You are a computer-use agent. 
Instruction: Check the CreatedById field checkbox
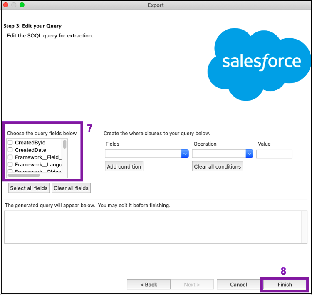10,143
